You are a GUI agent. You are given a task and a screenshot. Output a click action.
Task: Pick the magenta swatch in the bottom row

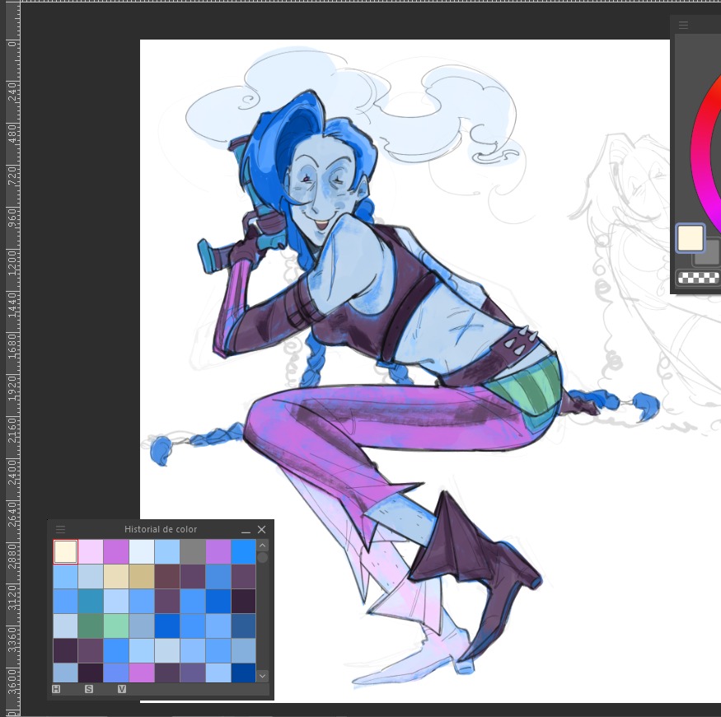(142, 672)
